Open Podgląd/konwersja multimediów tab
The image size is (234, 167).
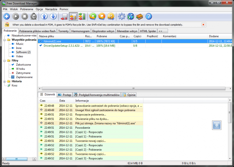[97, 95]
